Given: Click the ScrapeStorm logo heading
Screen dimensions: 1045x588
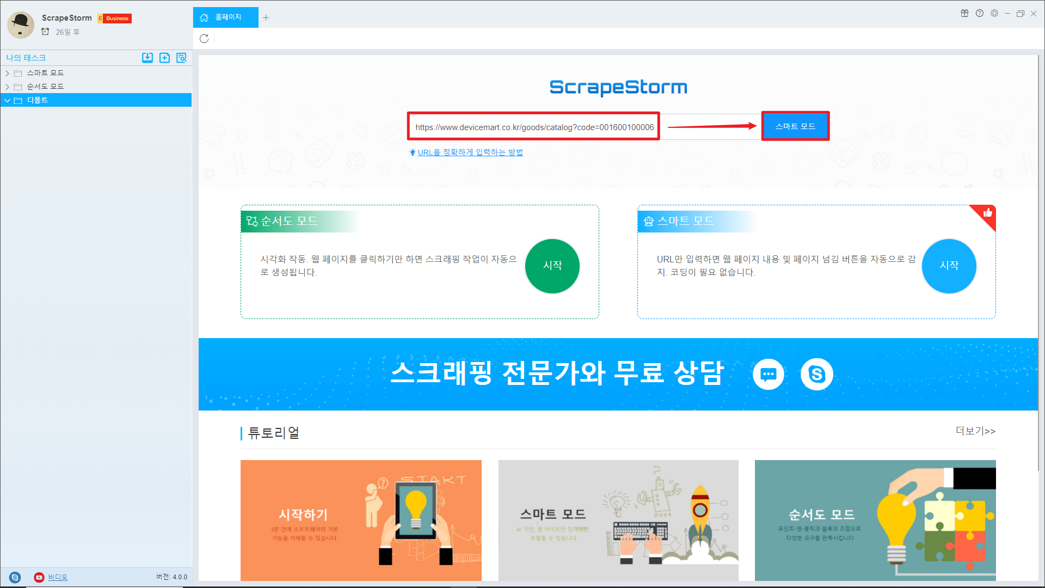Looking at the screenshot, I should pos(618,87).
